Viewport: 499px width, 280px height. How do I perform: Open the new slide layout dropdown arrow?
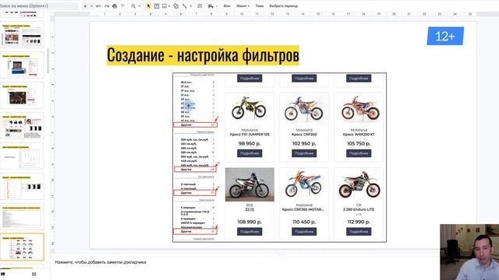click(91, 6)
